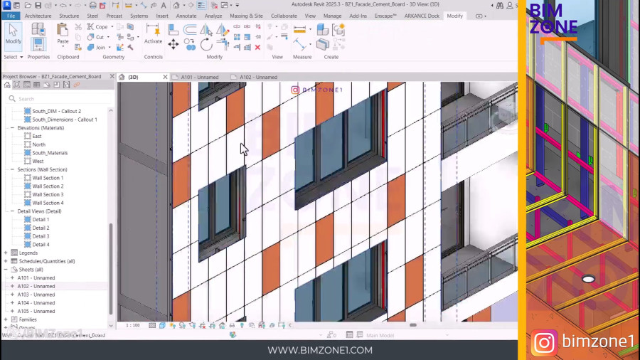This screenshot has width=640, height=360.
Task: Toggle Crop View in view control bar
Action: pyautogui.click(x=202, y=325)
